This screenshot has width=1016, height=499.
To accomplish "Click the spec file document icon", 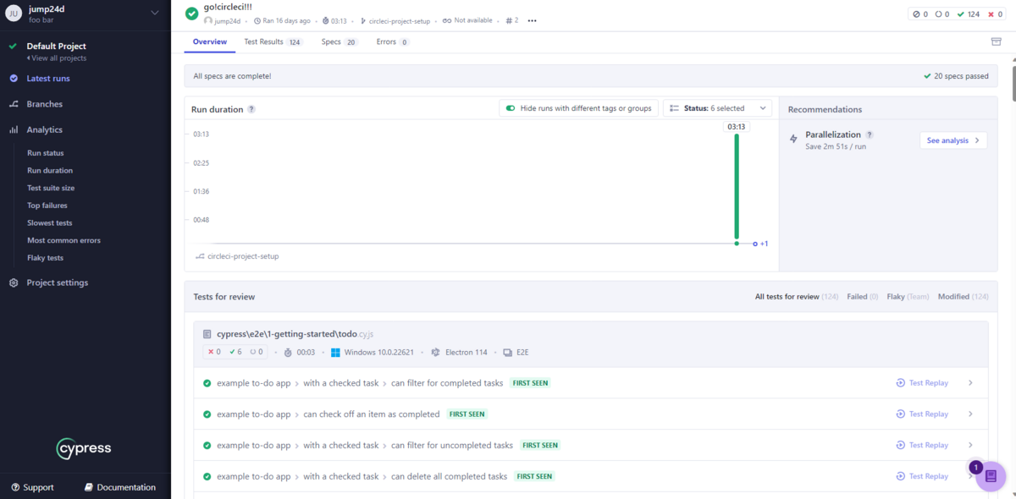I will coord(208,334).
